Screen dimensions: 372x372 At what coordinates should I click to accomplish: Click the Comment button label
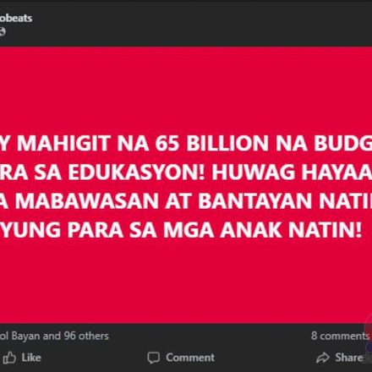tap(190, 358)
